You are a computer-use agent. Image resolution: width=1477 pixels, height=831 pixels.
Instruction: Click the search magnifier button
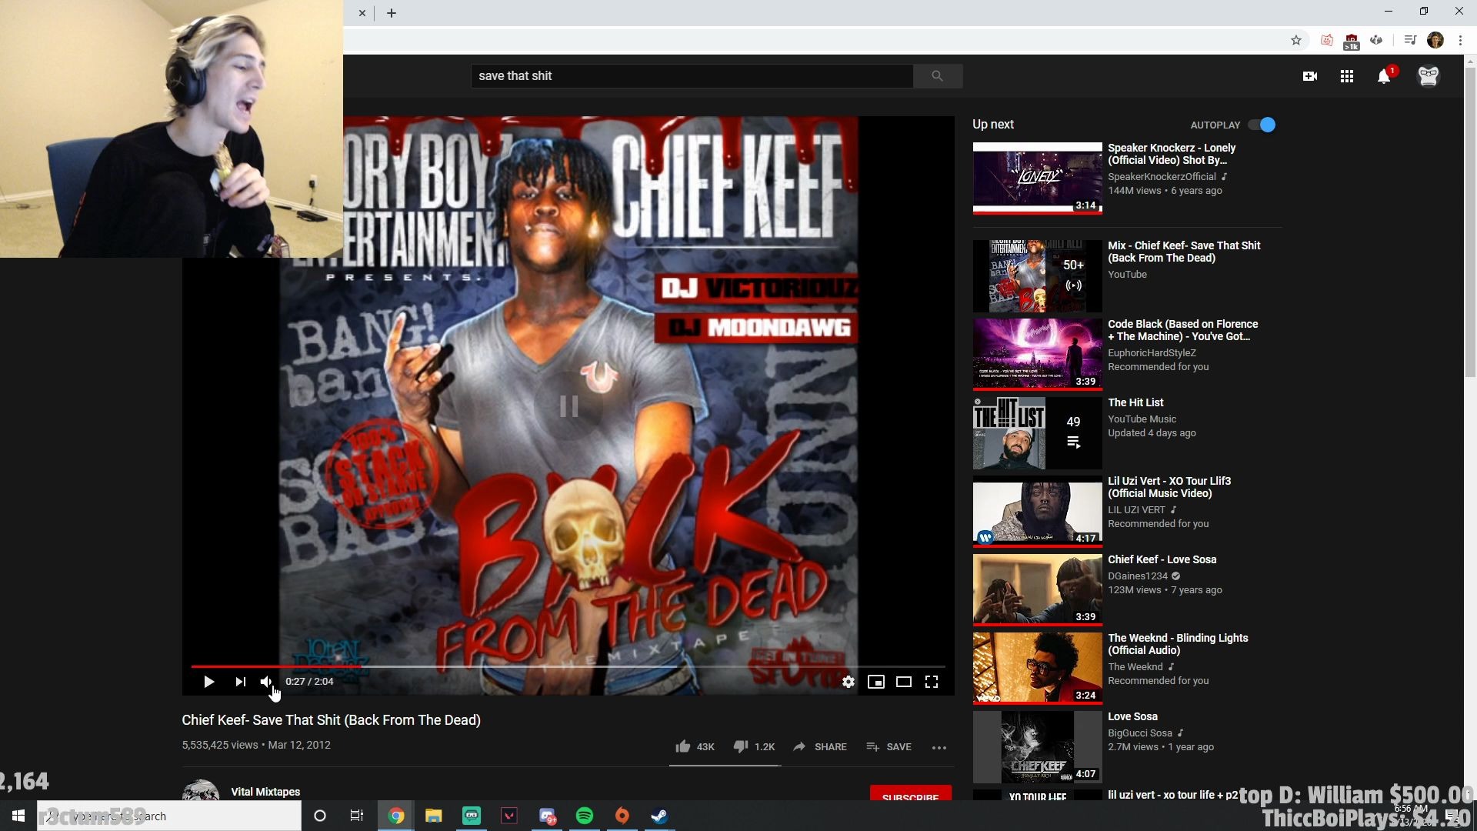(x=937, y=76)
